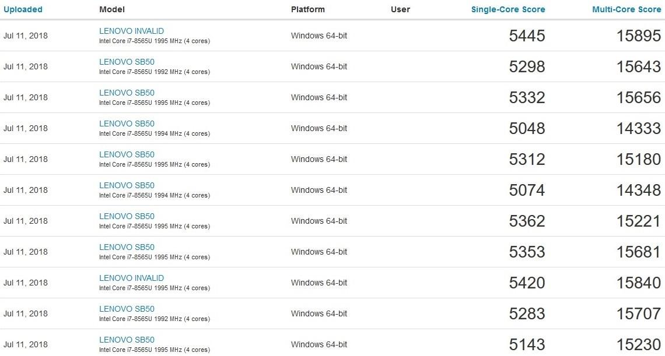Open the LENOVO SB50 result scoring 5283 single-core

tap(127, 309)
